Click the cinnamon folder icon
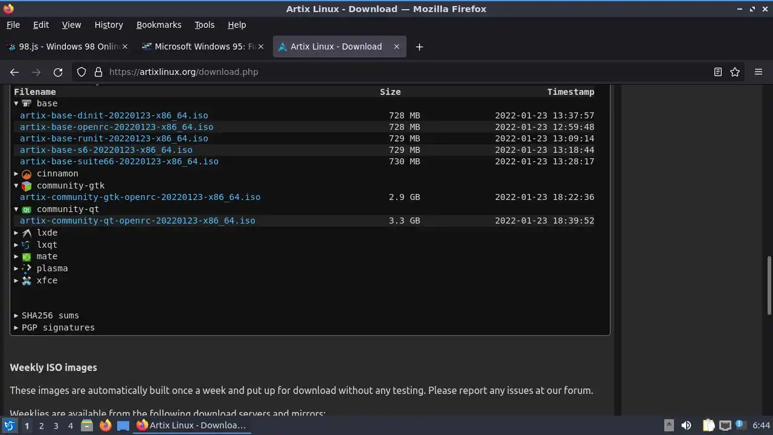 point(27,174)
